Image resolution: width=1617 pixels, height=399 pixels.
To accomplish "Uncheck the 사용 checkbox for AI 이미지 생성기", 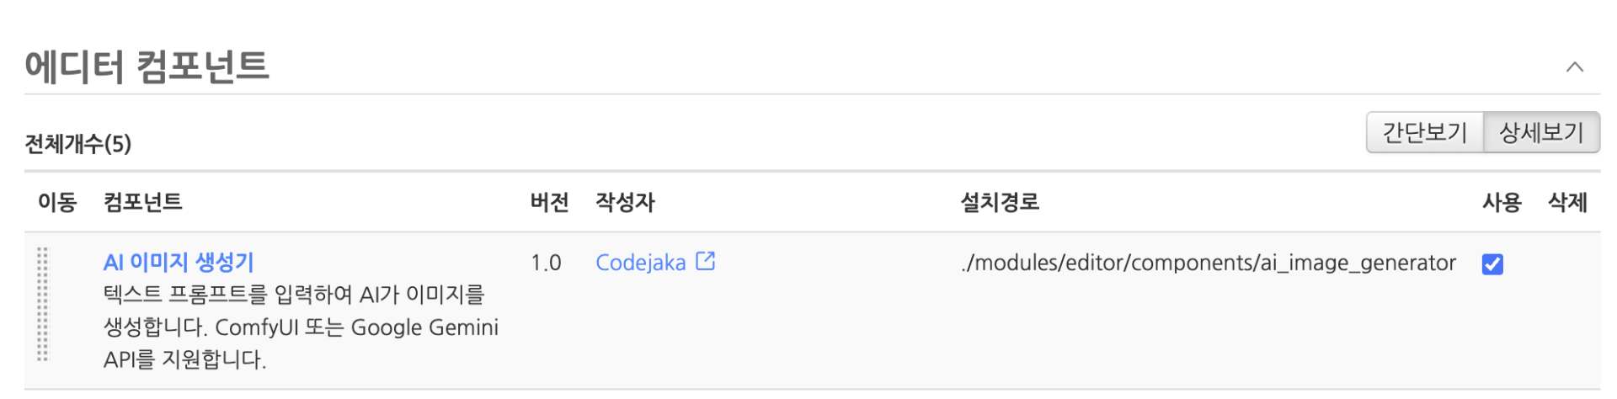I will click(1492, 264).
